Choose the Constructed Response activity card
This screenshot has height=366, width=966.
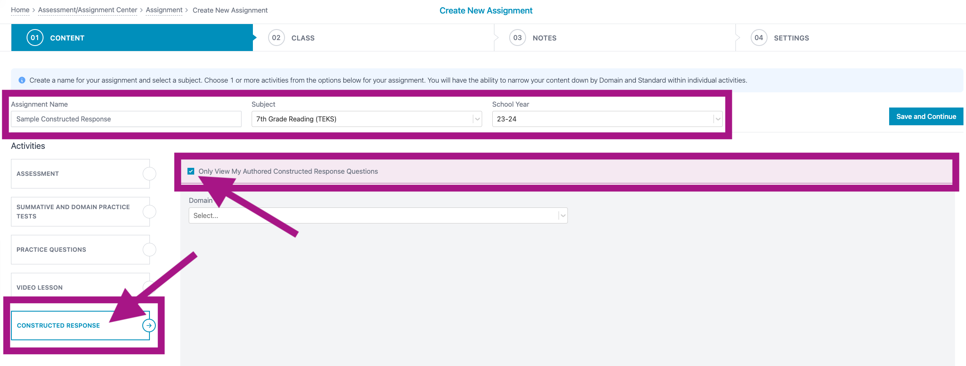click(x=80, y=326)
